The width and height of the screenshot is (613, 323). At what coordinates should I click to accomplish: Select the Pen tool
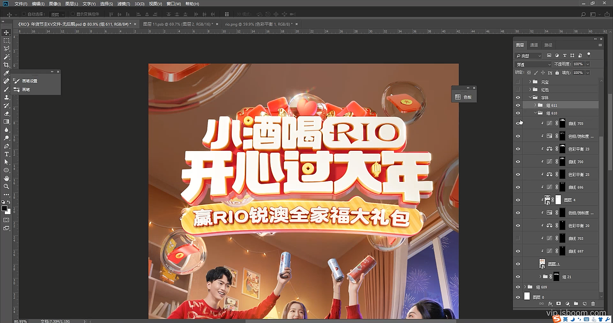pyautogui.click(x=7, y=146)
